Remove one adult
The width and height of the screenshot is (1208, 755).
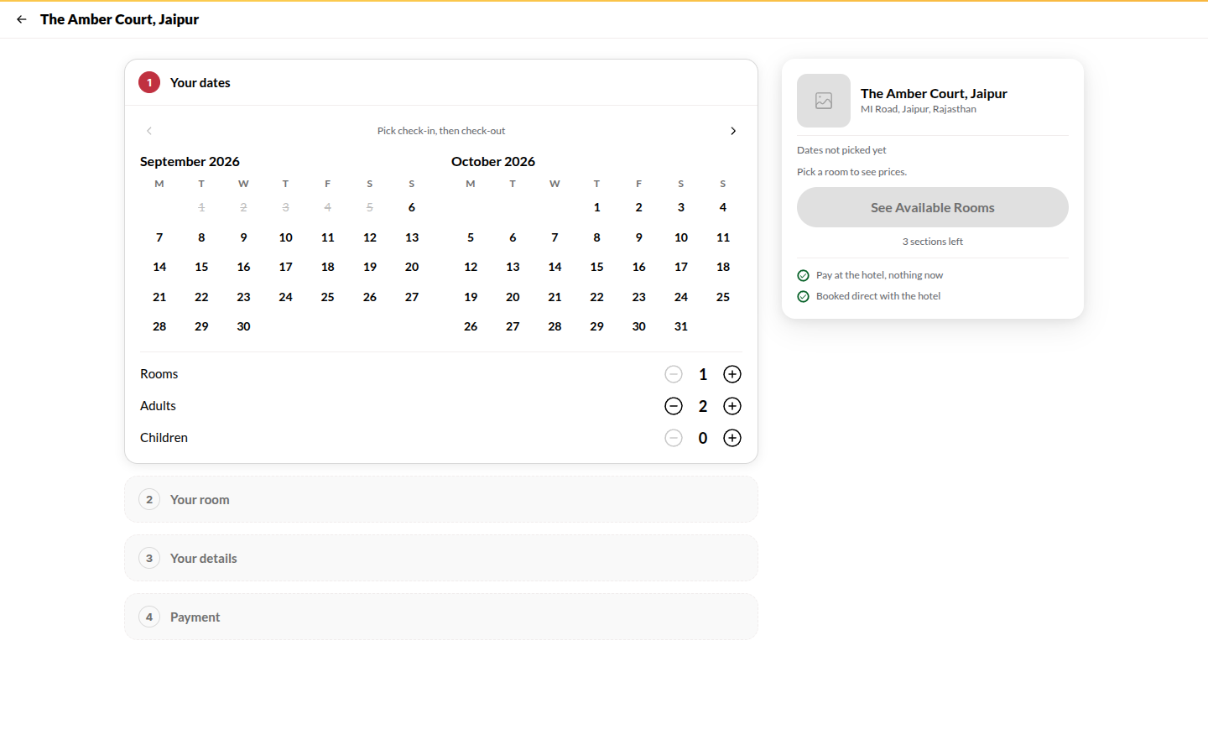click(x=674, y=406)
